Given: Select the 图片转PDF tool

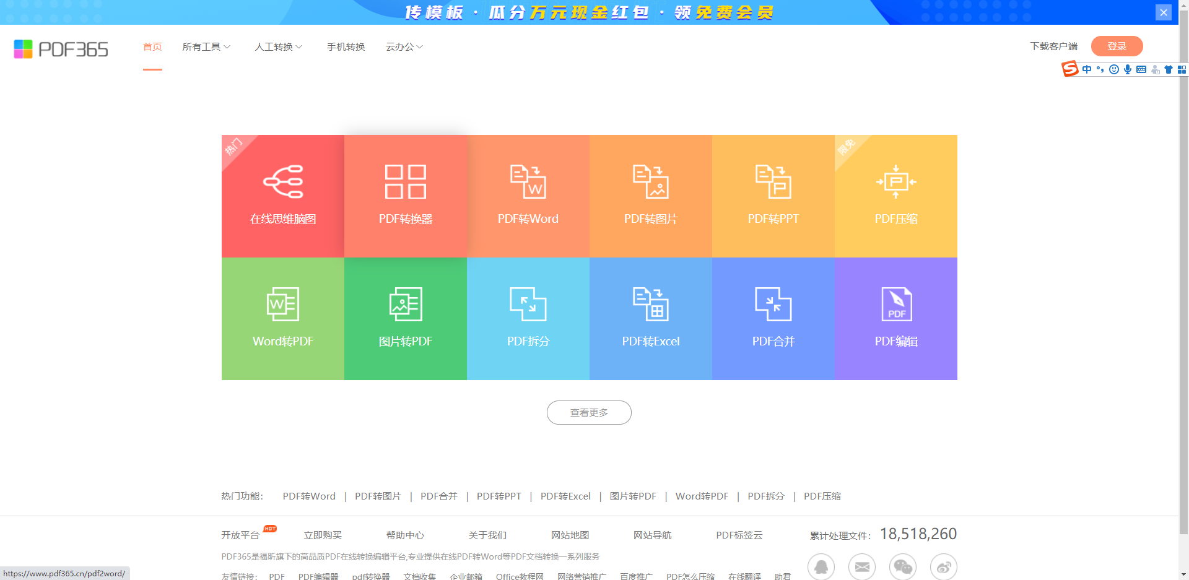Looking at the screenshot, I should [405, 319].
